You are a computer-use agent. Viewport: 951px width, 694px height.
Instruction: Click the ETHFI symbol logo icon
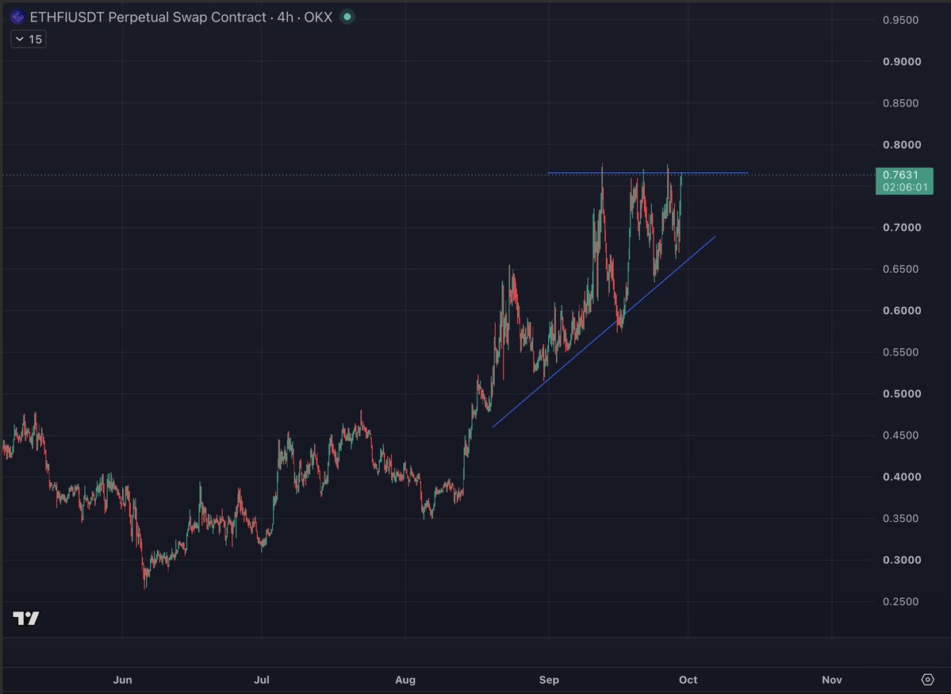point(17,17)
